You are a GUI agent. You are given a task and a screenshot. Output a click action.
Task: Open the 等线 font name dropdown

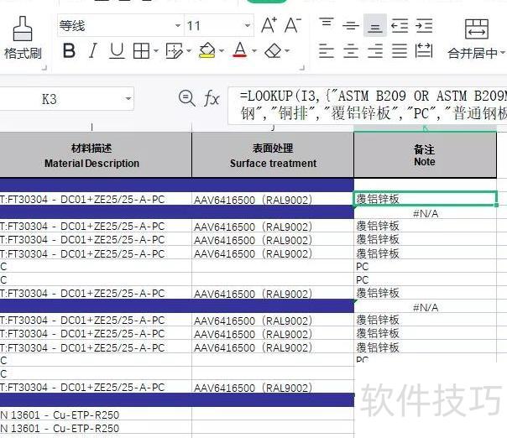click(177, 25)
